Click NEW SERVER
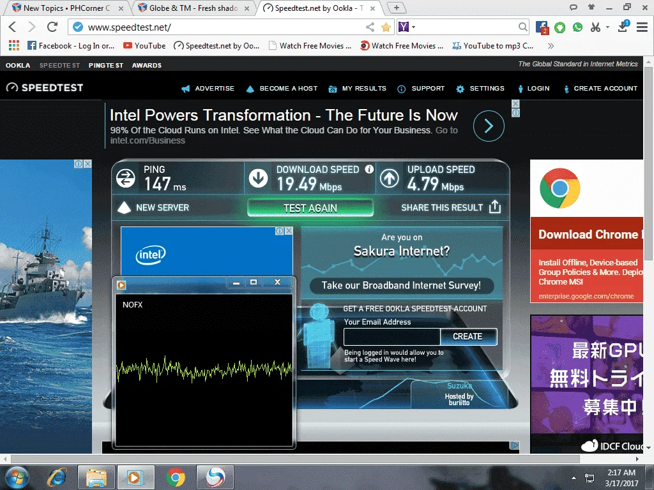This screenshot has height=490, width=654. point(153,207)
